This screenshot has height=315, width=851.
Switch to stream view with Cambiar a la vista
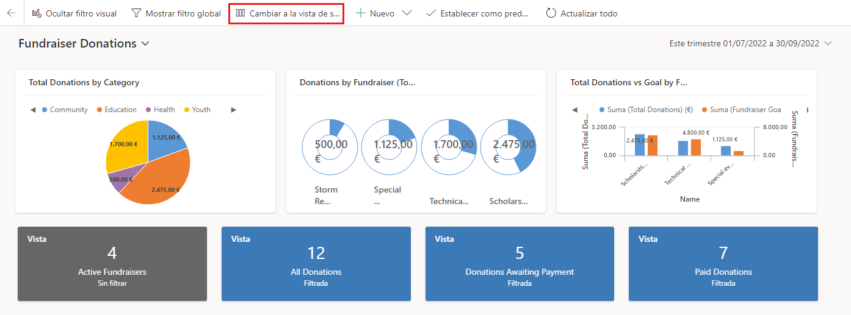pyautogui.click(x=286, y=13)
